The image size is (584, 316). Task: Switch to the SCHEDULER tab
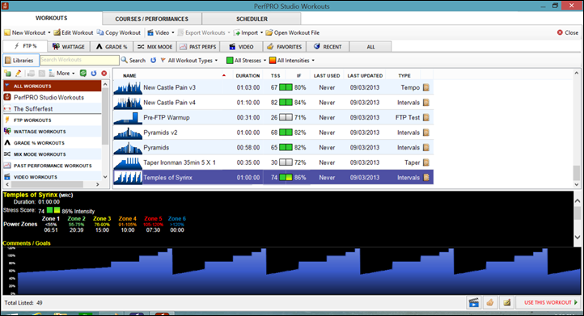[252, 19]
